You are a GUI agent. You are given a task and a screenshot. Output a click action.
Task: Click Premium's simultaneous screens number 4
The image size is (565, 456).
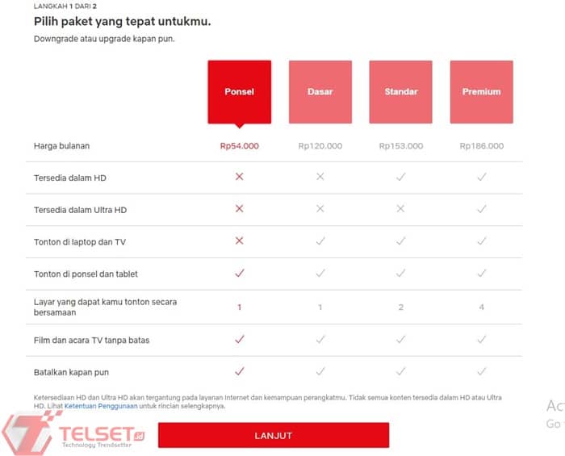pos(481,307)
